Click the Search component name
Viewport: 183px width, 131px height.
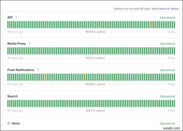[12, 96]
